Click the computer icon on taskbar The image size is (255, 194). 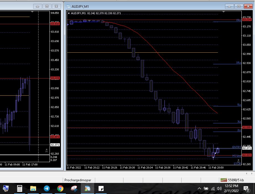click(x=6, y=188)
